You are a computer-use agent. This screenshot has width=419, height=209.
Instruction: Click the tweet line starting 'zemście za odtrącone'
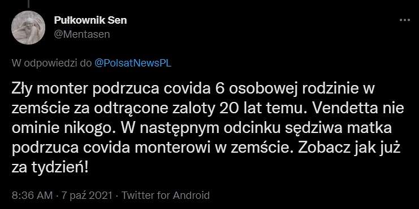[208, 109]
